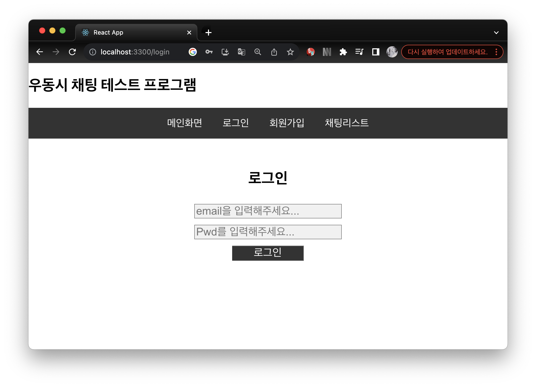This screenshot has width=536, height=387.
Task: Click the email input field
Action: (268, 211)
